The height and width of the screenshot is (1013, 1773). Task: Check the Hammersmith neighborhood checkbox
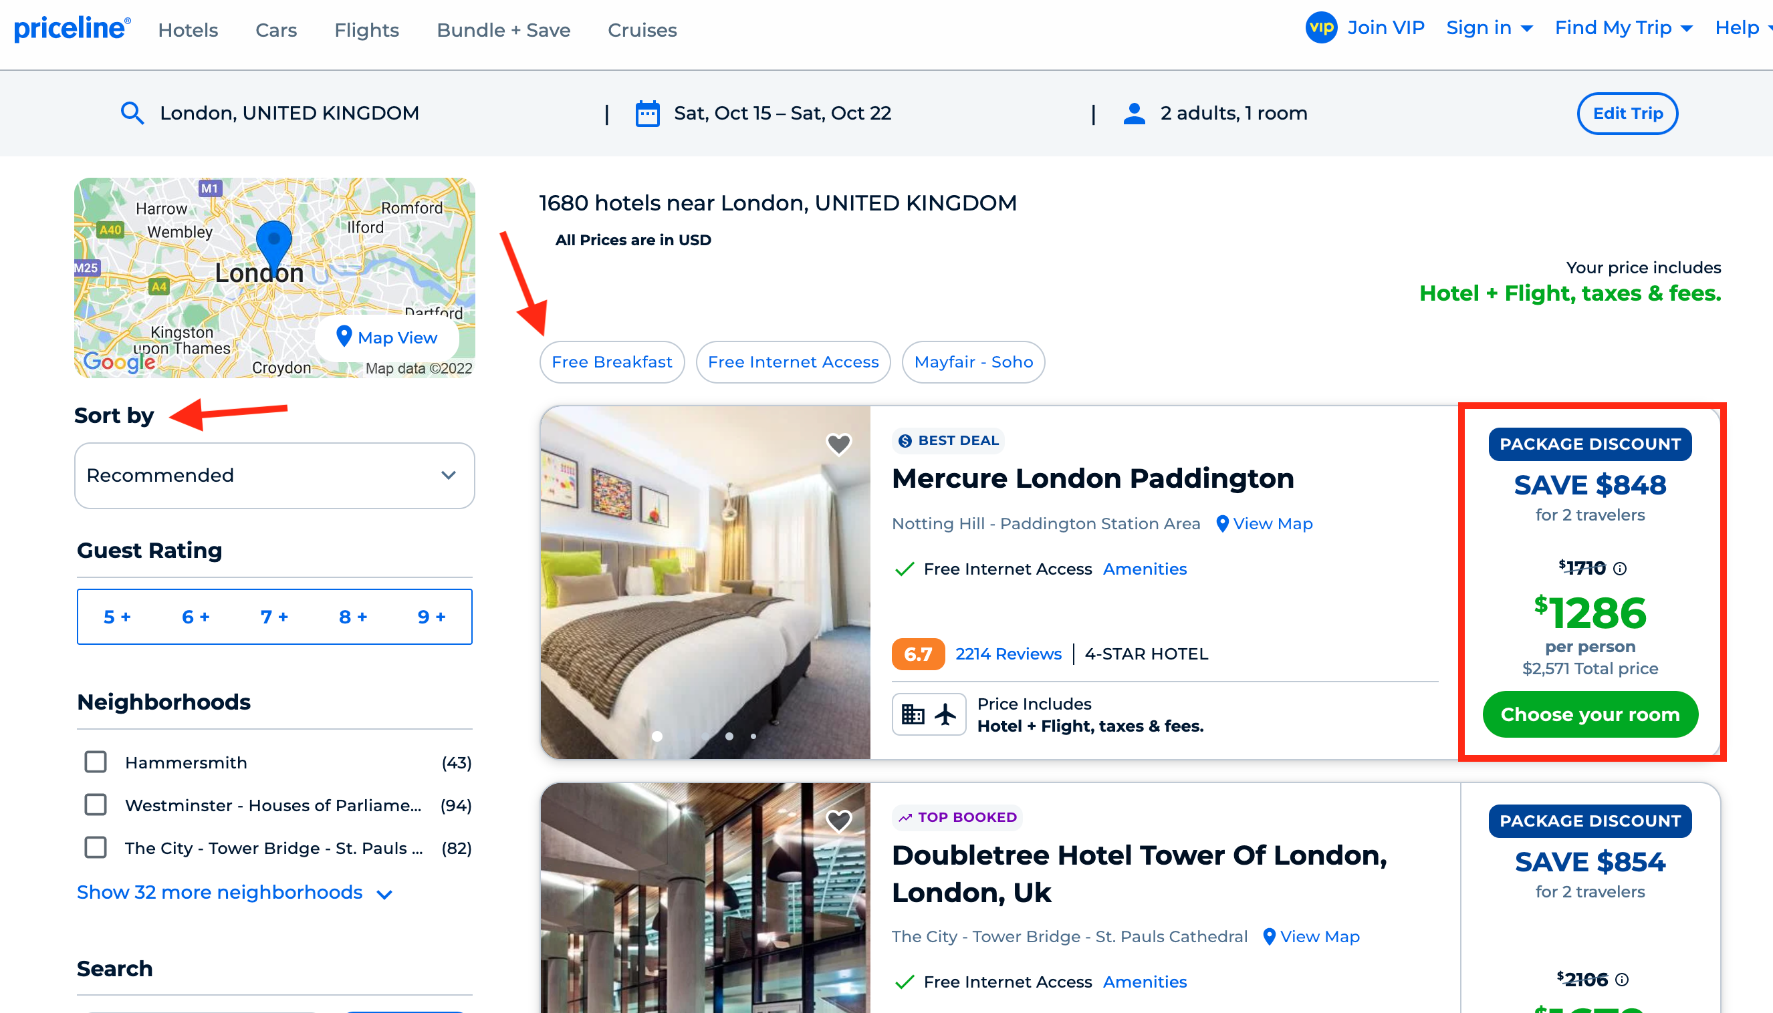pos(96,762)
